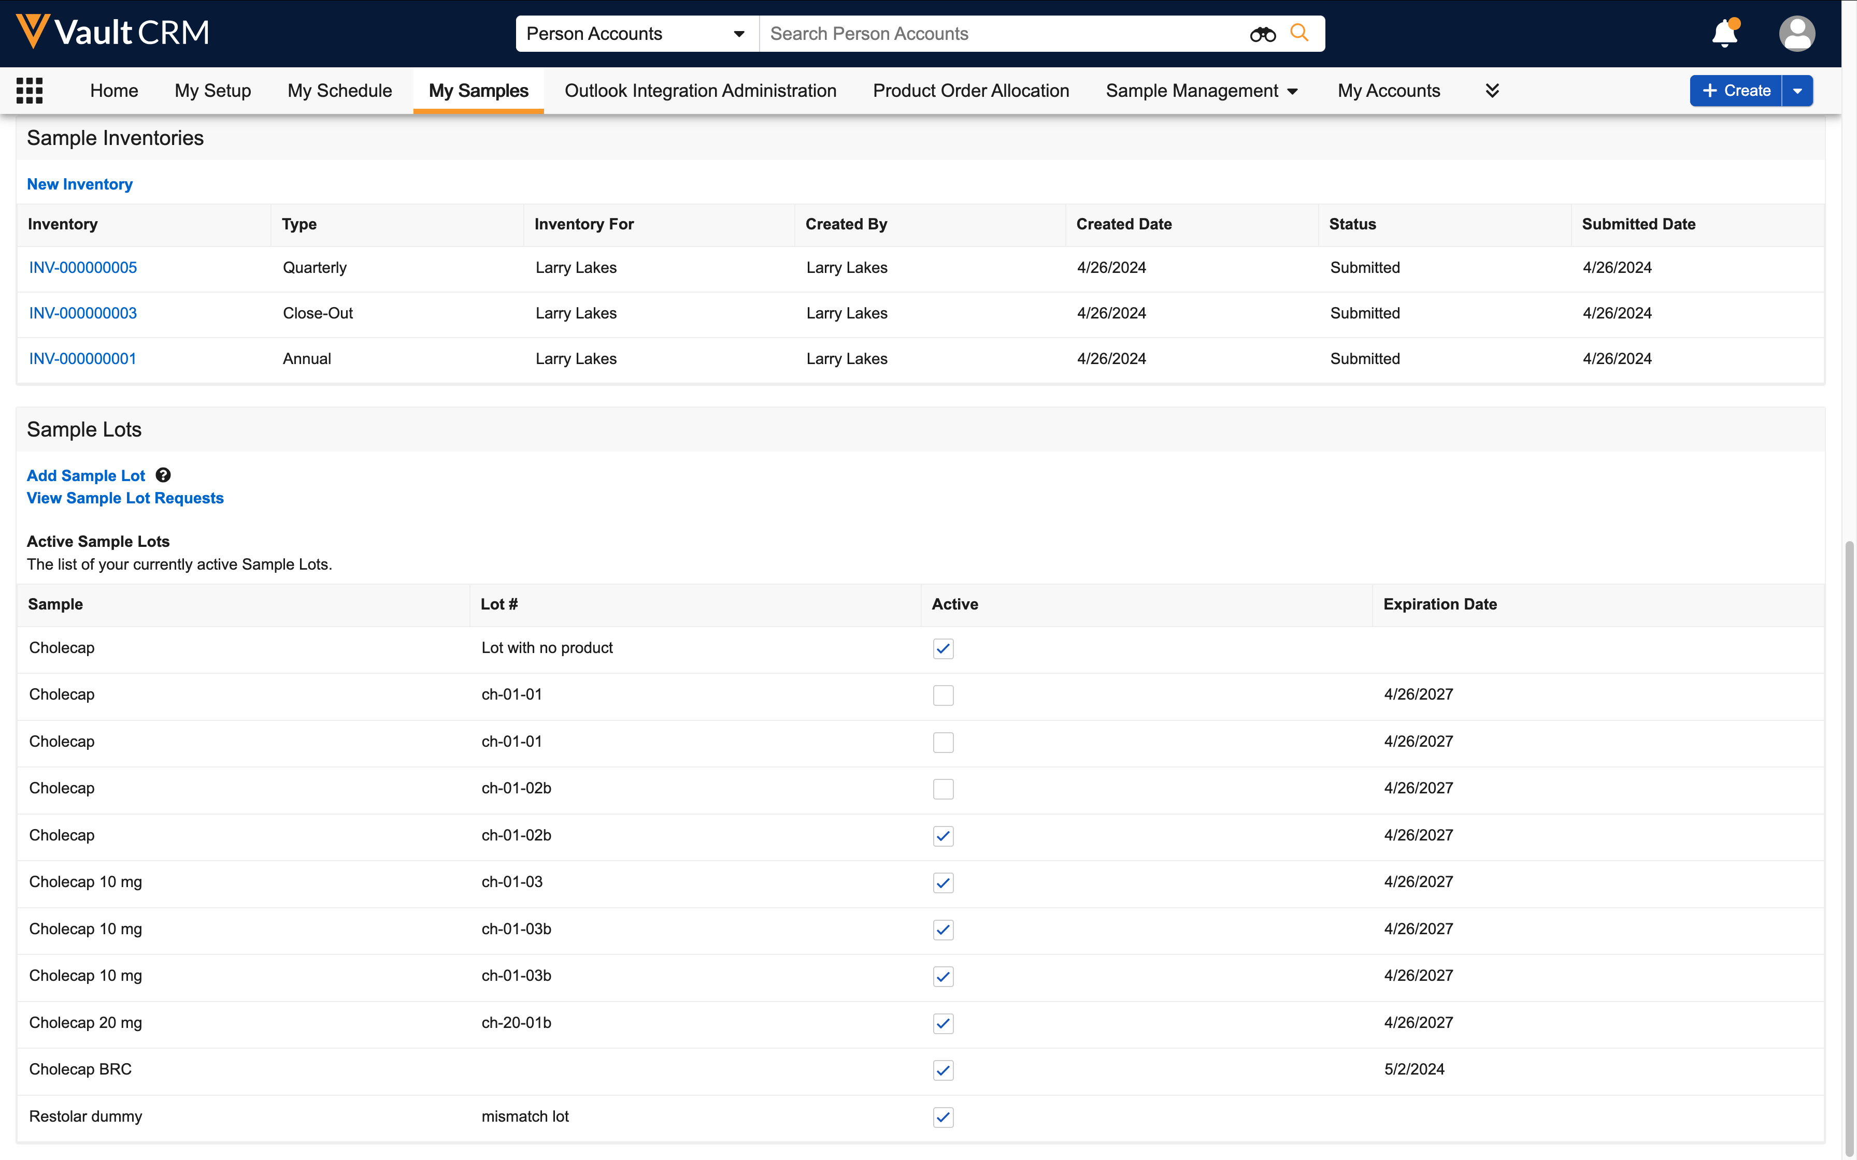The width and height of the screenshot is (1857, 1160).
Task: Open the user profile avatar
Action: (x=1796, y=34)
